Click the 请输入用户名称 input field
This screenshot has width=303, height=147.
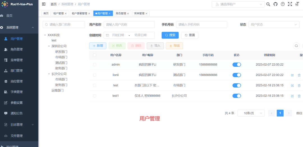tap(129, 25)
